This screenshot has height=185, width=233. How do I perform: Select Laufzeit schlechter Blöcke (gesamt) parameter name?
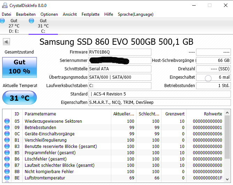click(x=59, y=165)
